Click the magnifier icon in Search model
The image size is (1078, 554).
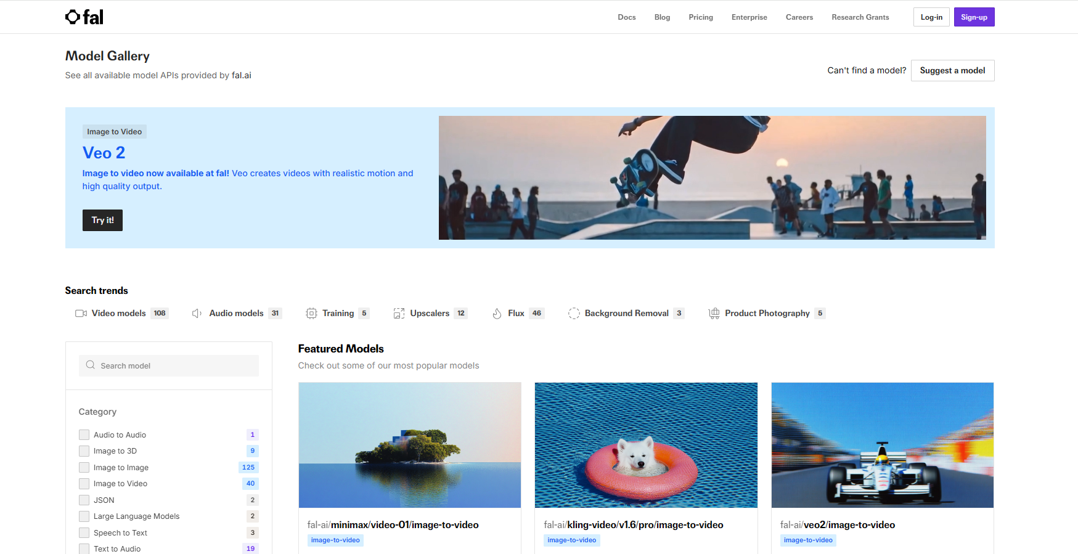tap(91, 365)
